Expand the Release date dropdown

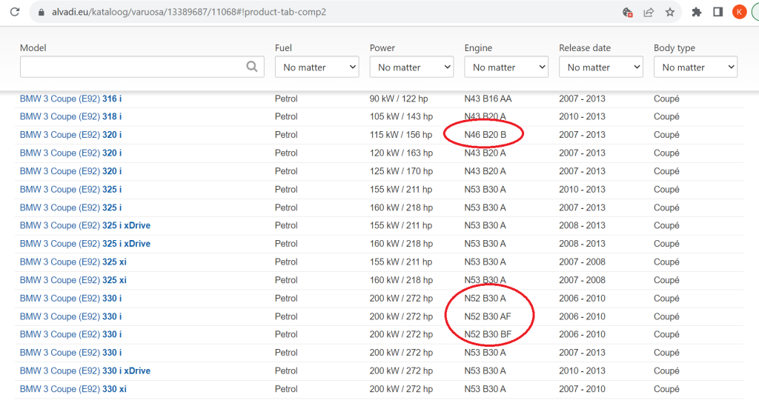pos(600,67)
